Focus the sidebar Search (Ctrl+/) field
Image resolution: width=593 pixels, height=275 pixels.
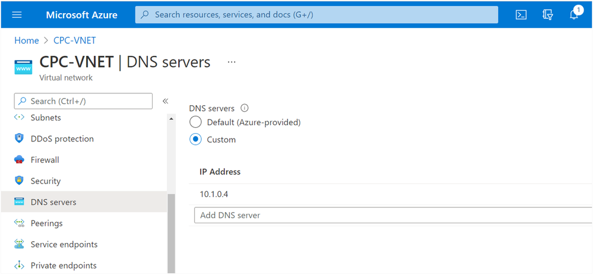click(x=83, y=101)
